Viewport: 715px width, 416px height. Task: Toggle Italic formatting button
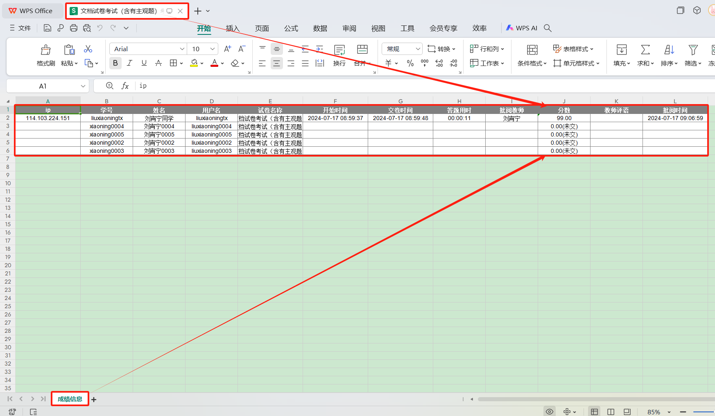tap(129, 63)
